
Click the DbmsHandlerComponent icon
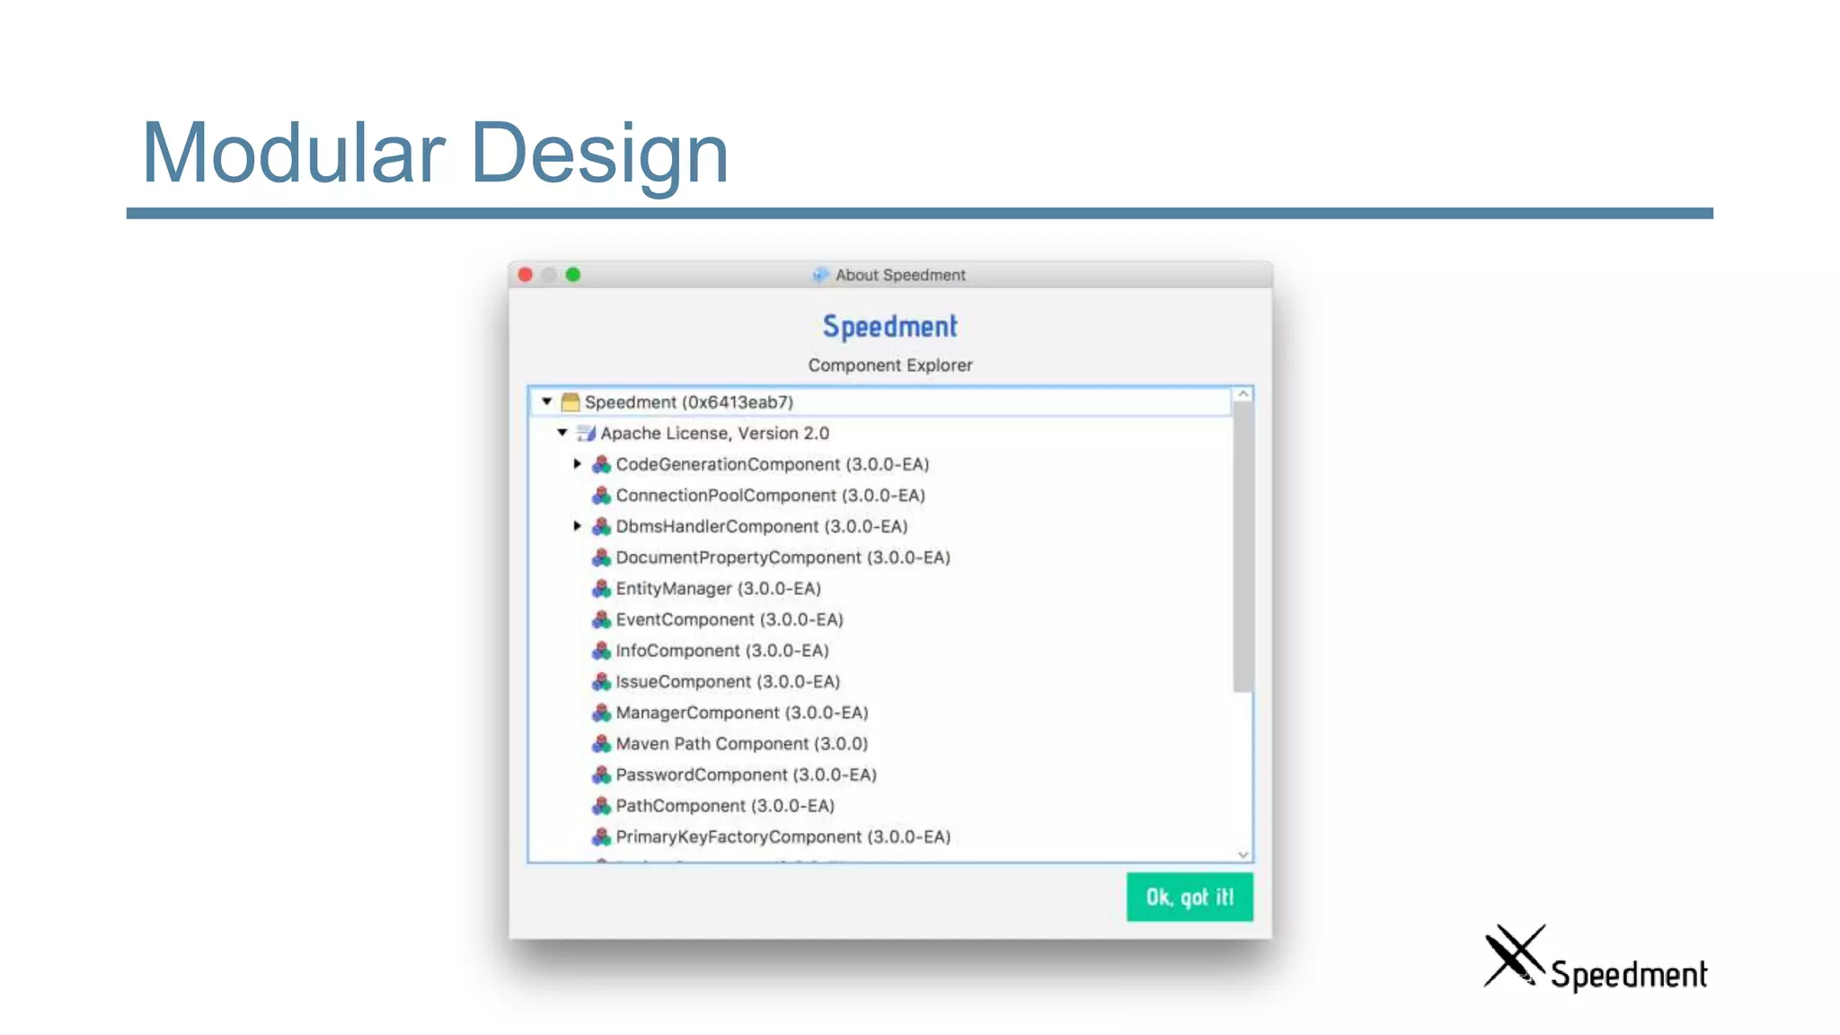pyautogui.click(x=601, y=526)
